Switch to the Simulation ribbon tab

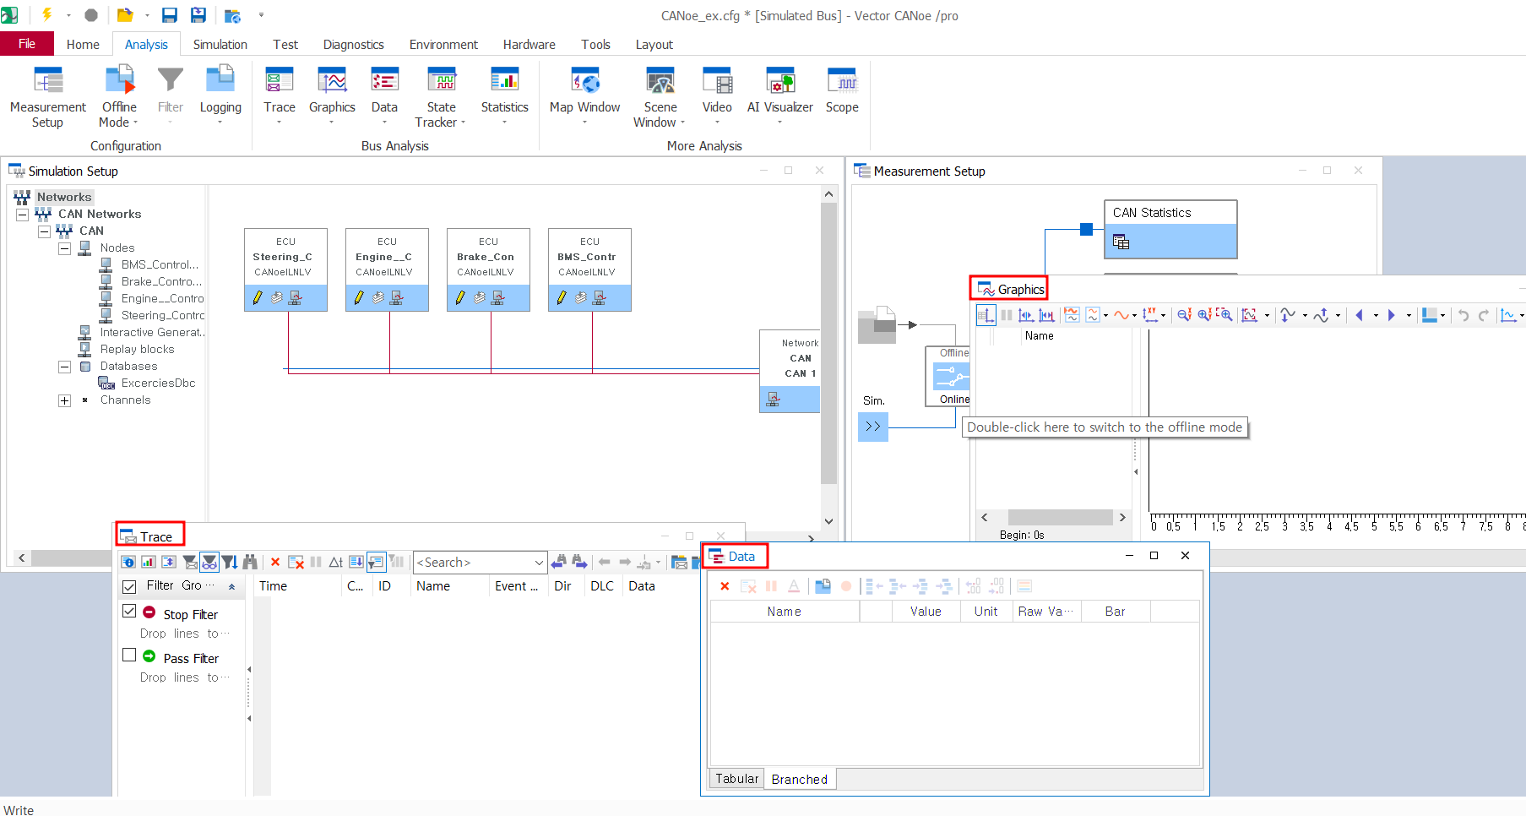(220, 44)
